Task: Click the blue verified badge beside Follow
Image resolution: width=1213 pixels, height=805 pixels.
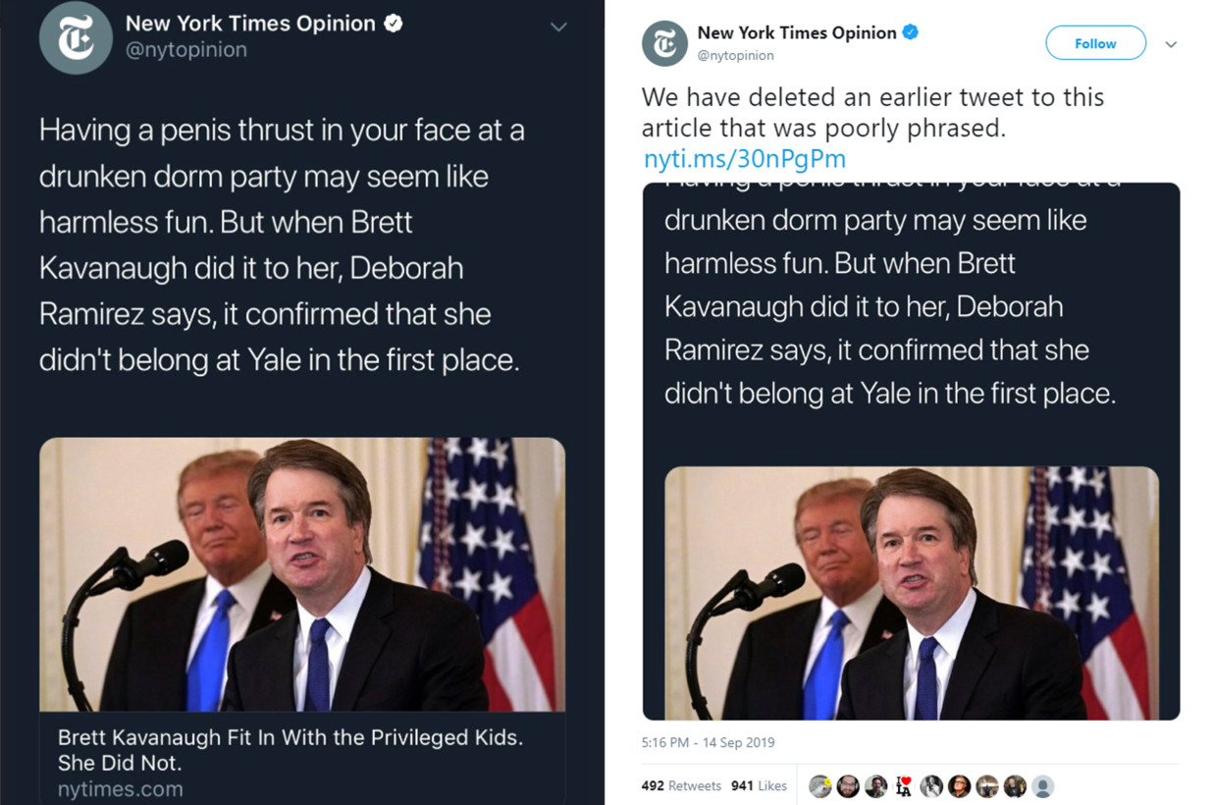Action: [x=911, y=32]
